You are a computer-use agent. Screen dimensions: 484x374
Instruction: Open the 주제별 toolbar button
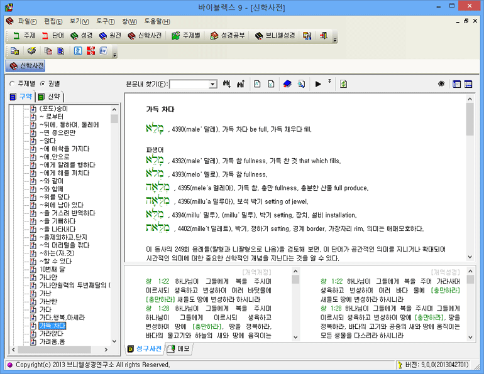click(186, 36)
